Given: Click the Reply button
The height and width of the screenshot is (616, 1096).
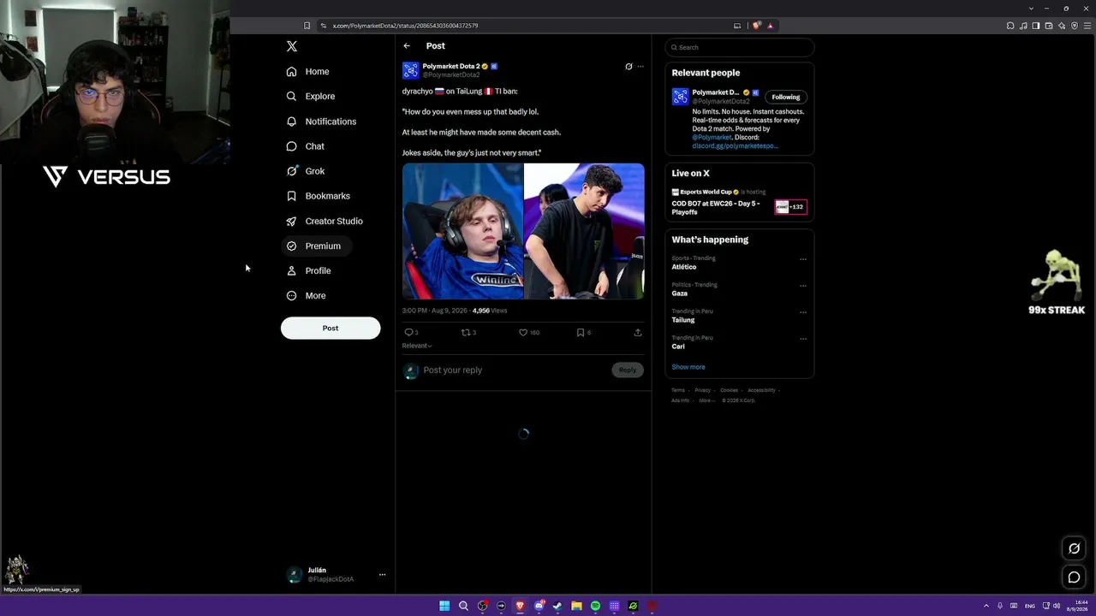Looking at the screenshot, I should tap(628, 370).
